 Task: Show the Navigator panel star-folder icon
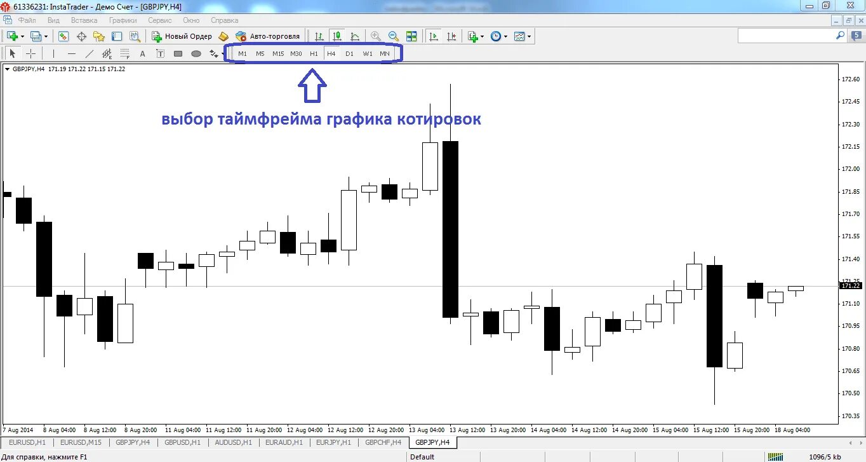(99, 36)
